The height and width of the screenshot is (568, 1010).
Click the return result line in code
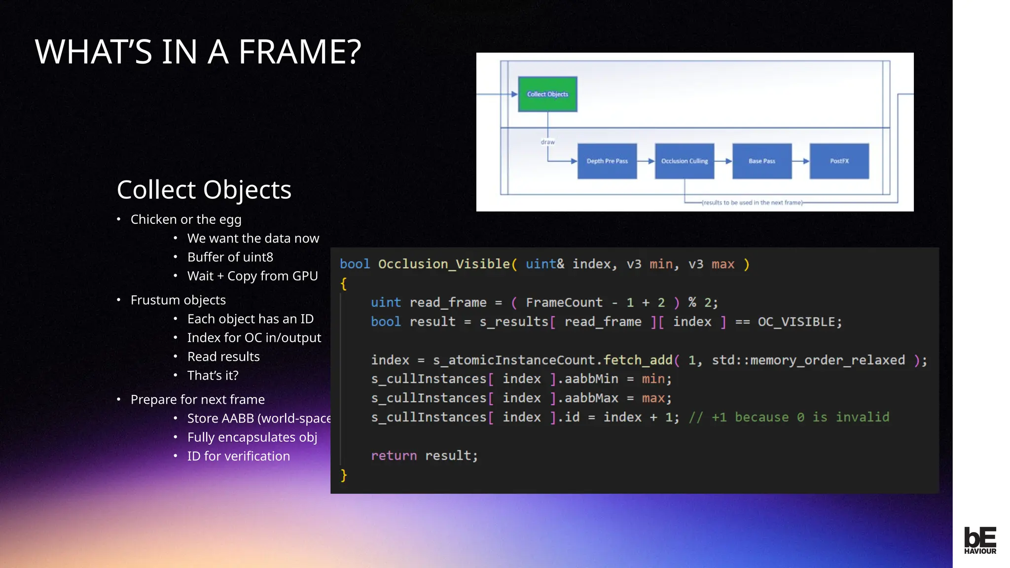tap(424, 456)
